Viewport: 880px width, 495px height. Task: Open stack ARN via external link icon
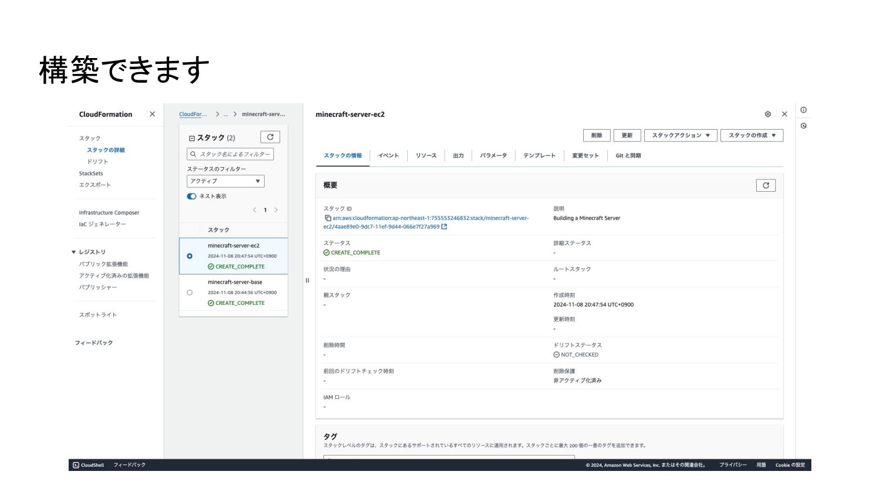(444, 227)
